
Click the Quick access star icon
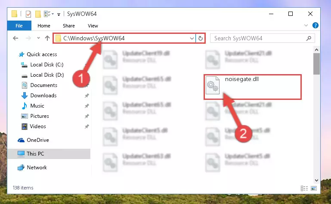22,54
